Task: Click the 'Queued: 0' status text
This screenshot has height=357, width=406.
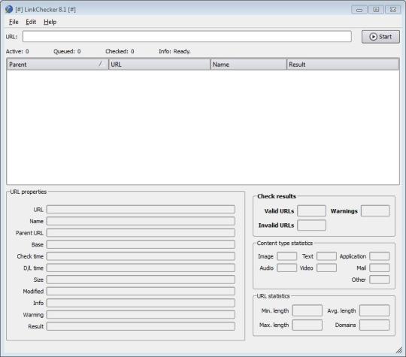Action: (x=67, y=51)
